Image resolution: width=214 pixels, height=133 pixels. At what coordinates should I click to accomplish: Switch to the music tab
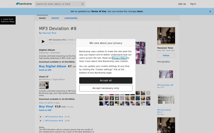coord(42,18)
